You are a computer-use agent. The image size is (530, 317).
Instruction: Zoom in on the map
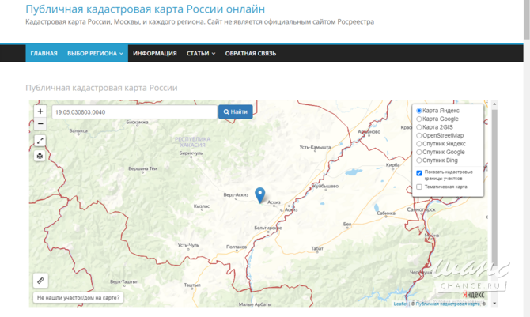40,111
